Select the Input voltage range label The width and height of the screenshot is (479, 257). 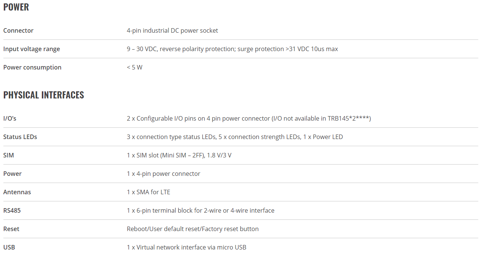32,49
